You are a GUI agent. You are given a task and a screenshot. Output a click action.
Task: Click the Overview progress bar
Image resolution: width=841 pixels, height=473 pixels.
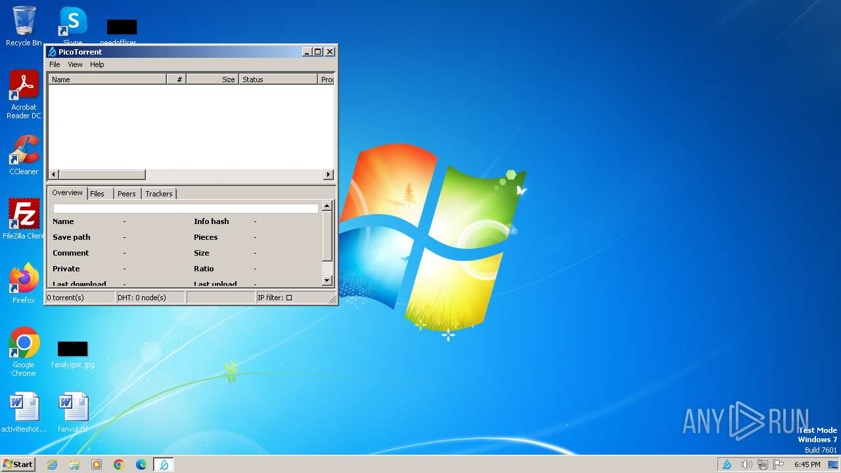pyautogui.click(x=186, y=208)
